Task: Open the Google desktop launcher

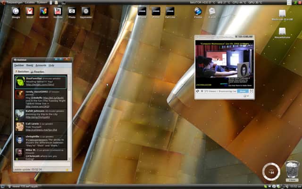Action: (x=16, y=11)
